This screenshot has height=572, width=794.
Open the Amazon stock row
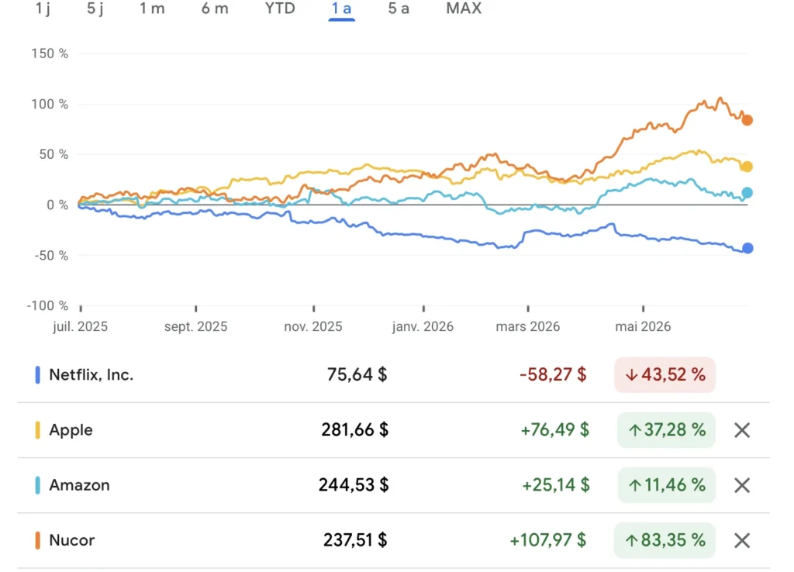click(x=393, y=485)
